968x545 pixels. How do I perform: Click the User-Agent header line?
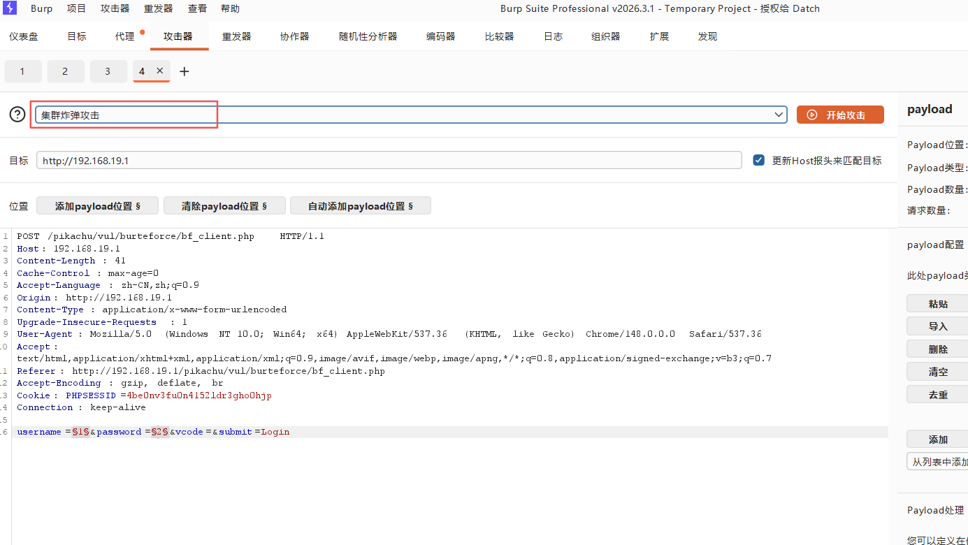point(389,334)
